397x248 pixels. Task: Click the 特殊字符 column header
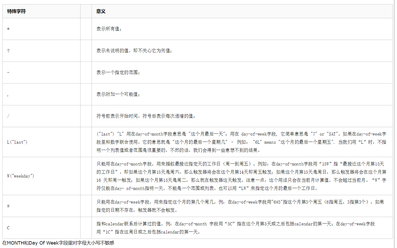[41, 11]
